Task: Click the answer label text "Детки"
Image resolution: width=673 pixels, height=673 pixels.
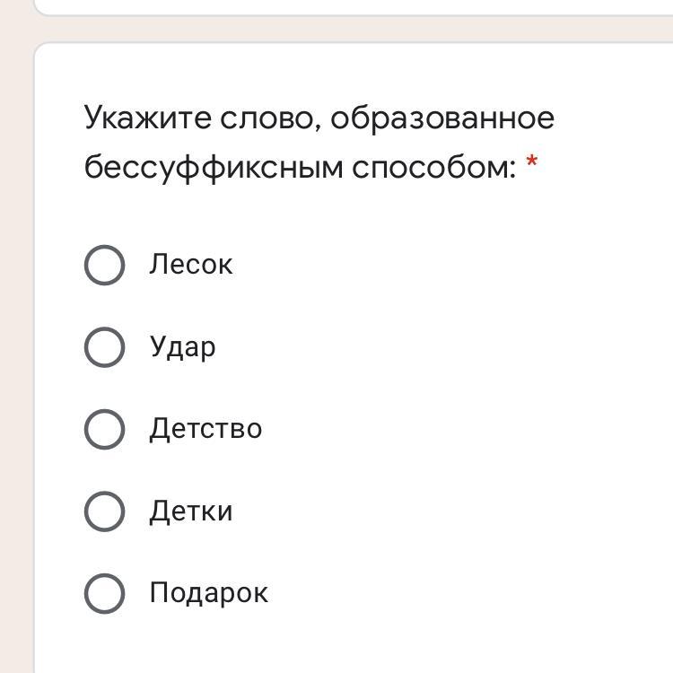Action: 191,511
